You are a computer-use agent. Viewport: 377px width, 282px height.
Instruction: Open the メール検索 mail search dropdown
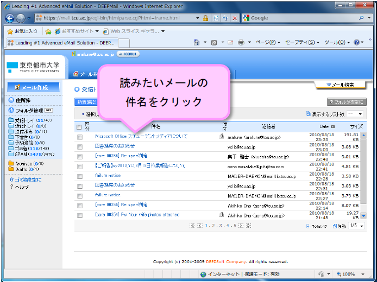coord(340,85)
